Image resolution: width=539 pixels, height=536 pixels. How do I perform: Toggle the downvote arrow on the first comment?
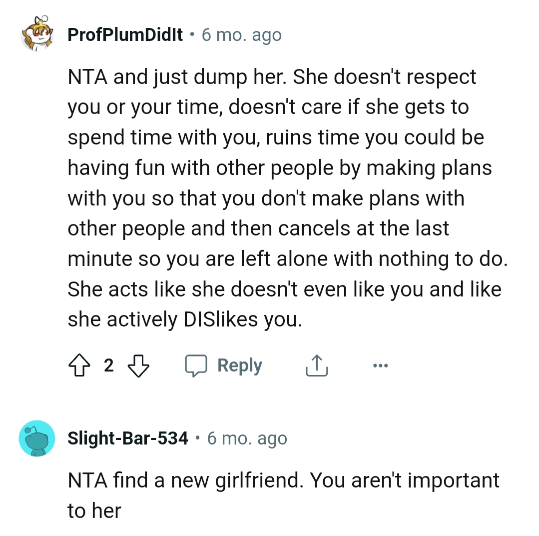click(138, 365)
